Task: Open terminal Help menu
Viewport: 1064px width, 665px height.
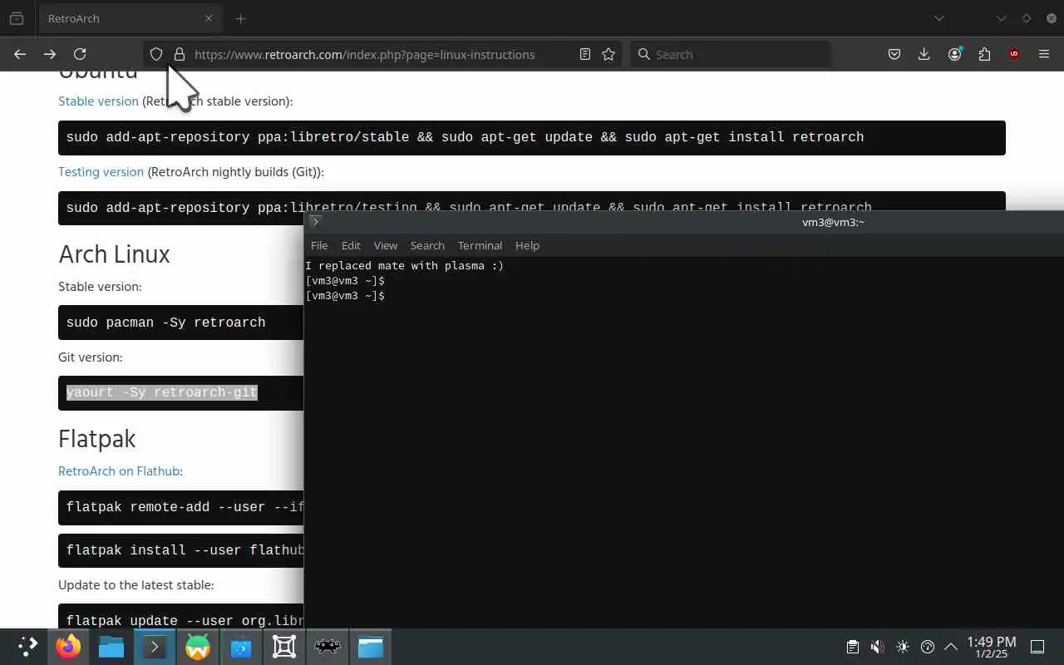Action: tap(527, 245)
